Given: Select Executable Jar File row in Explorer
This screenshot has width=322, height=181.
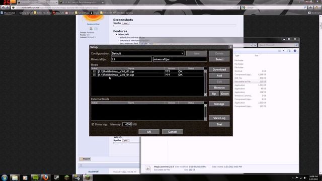Looking at the screenshot, I should coord(250,81).
